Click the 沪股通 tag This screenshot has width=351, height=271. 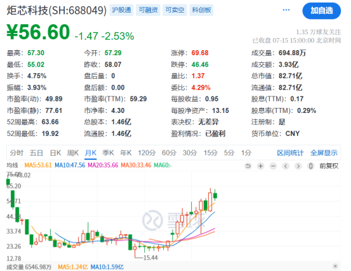coord(121,10)
